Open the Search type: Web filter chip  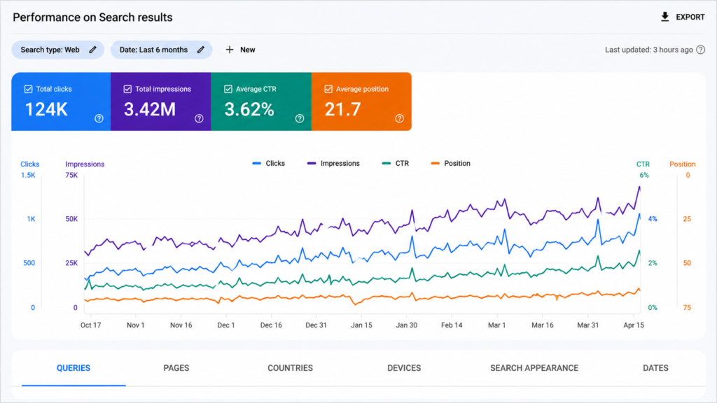pos(57,50)
